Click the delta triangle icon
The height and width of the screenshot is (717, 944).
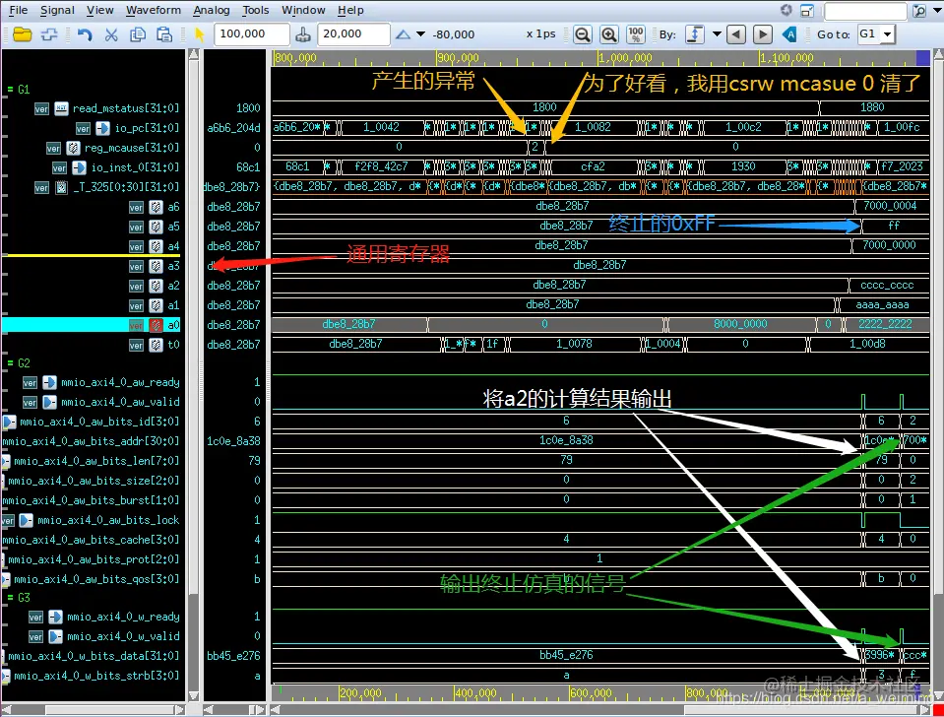pyautogui.click(x=403, y=34)
